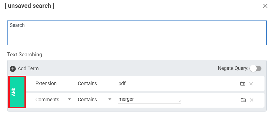Click arrow beside Contains in merger row
The height and width of the screenshot is (114, 272).
[x=110, y=99]
